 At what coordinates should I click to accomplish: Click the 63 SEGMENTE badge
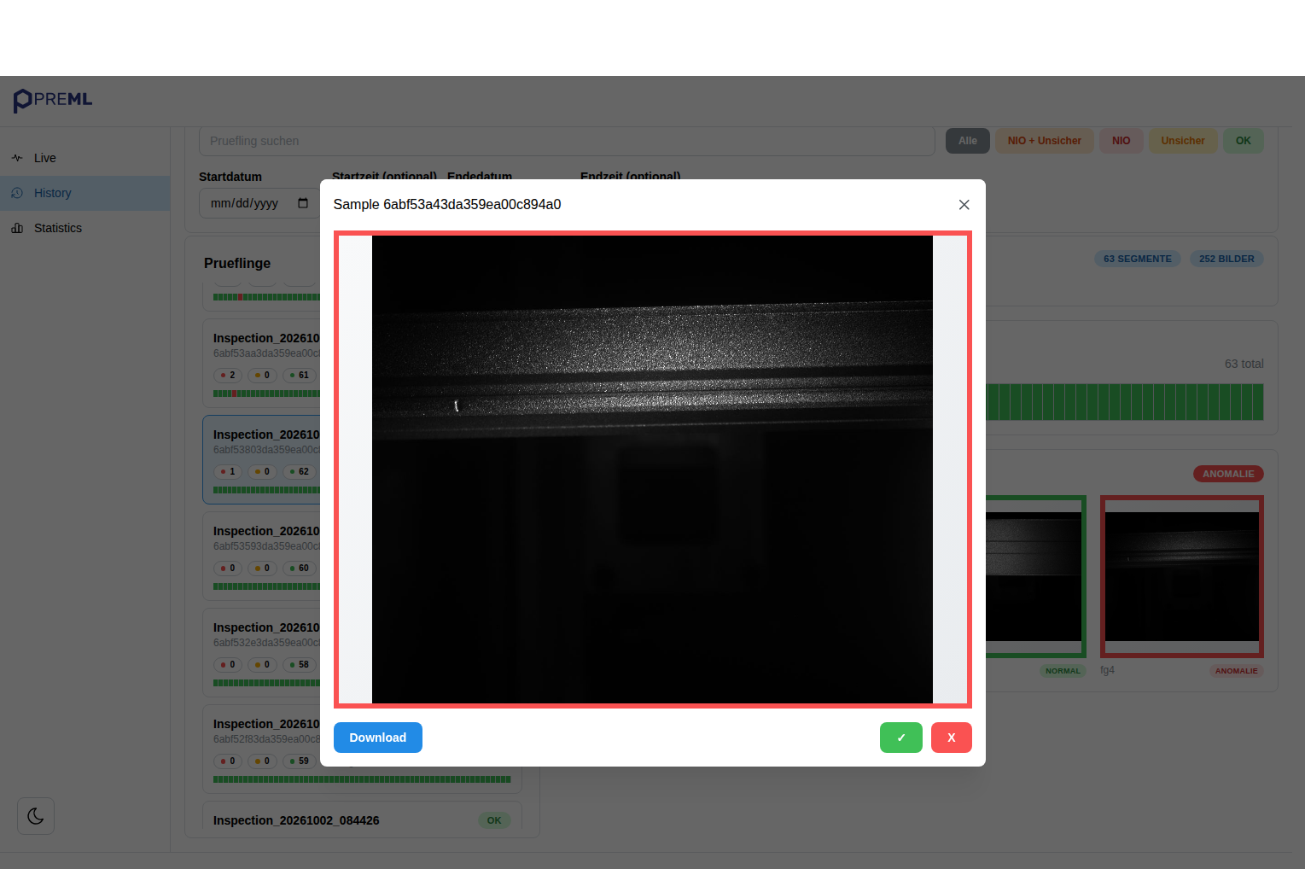click(1138, 259)
